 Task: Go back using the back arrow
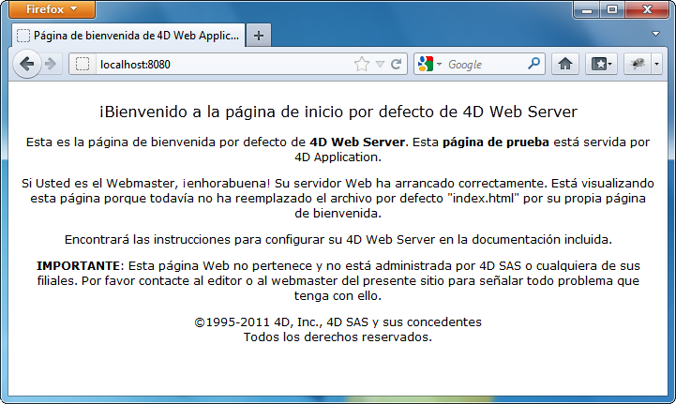[27, 65]
